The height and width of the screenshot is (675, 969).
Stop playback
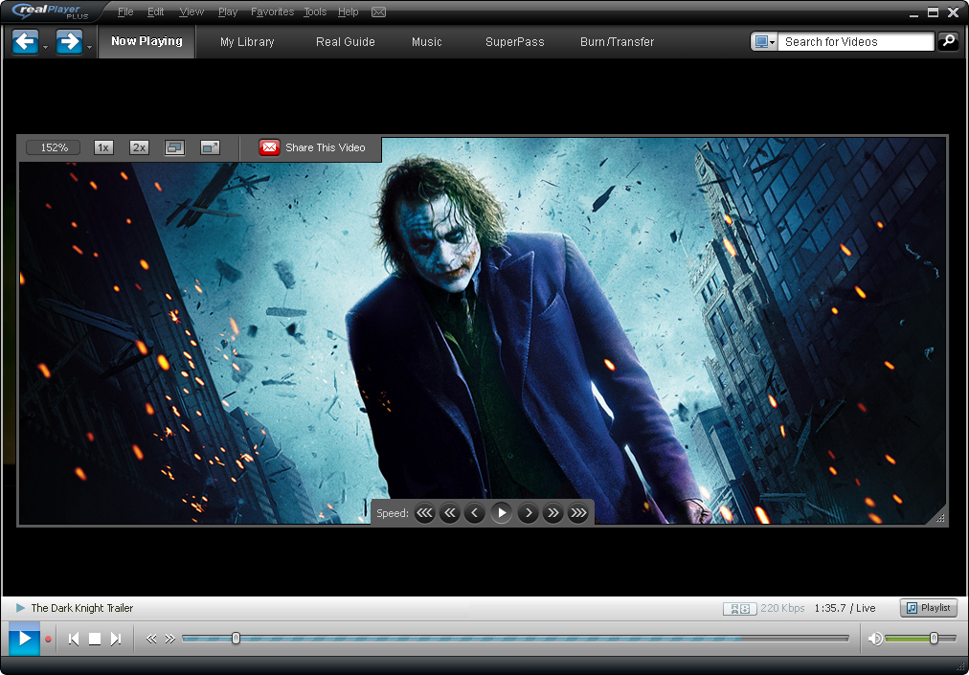(95, 640)
